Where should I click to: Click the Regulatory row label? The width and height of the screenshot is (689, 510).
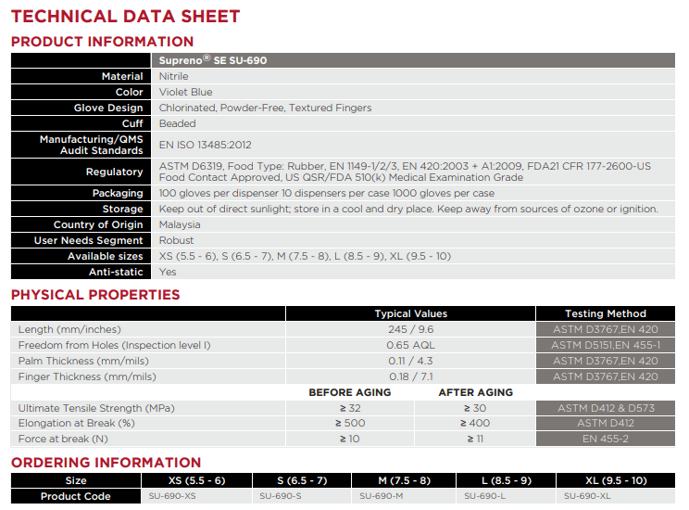114,172
